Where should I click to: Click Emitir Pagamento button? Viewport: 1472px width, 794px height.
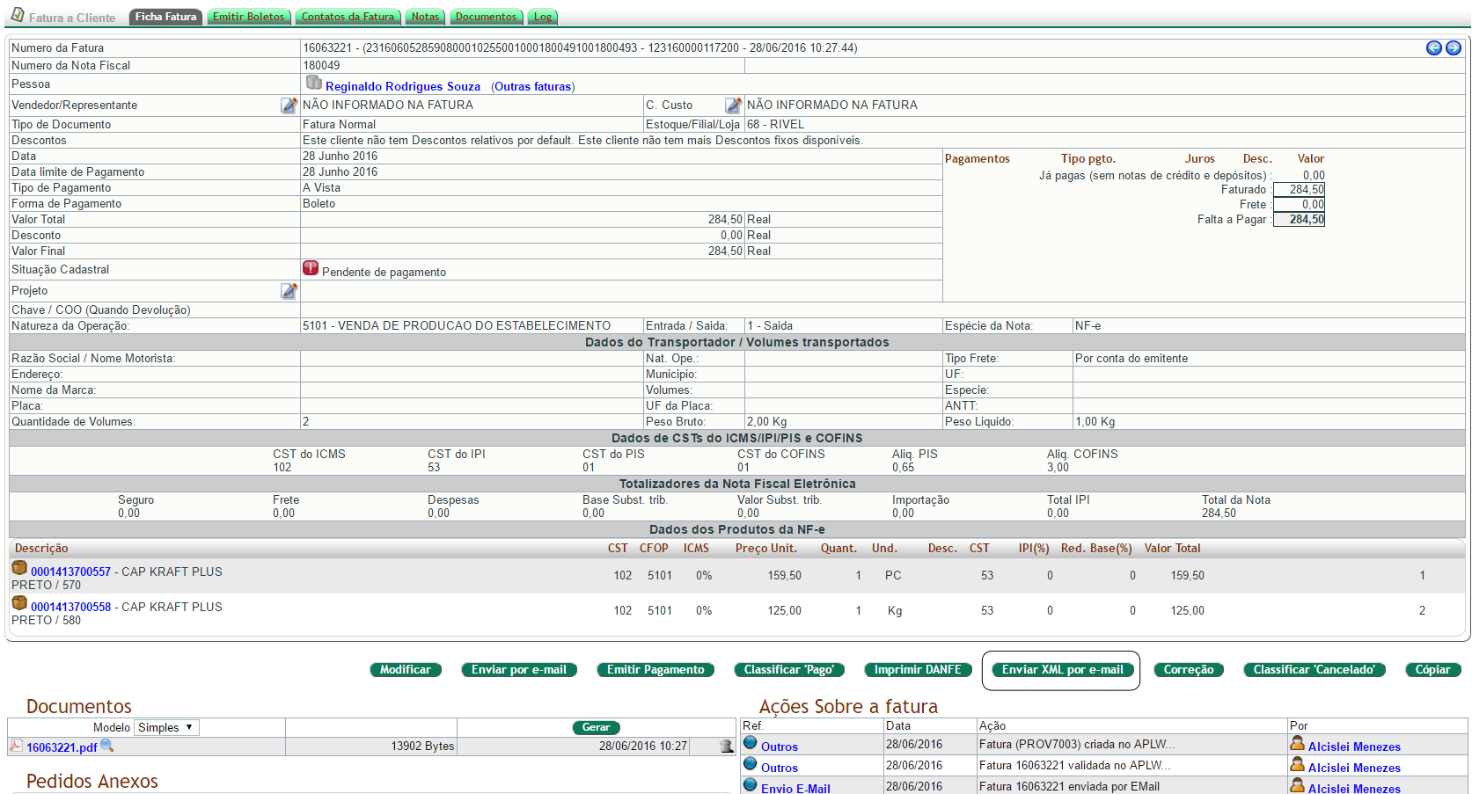coord(655,670)
